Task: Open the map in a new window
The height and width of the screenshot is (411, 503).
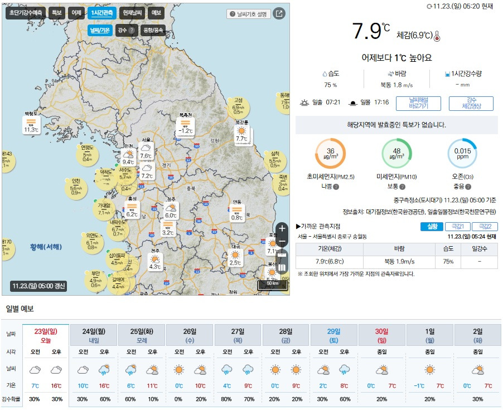Action: [279, 14]
